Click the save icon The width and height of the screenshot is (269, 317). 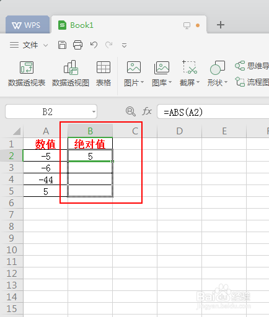tap(62, 45)
